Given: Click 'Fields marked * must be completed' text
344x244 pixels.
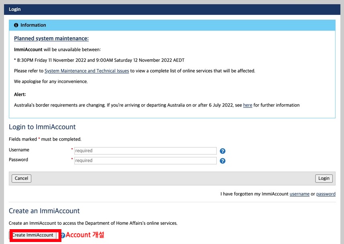Looking at the screenshot, I should (x=45, y=139).
